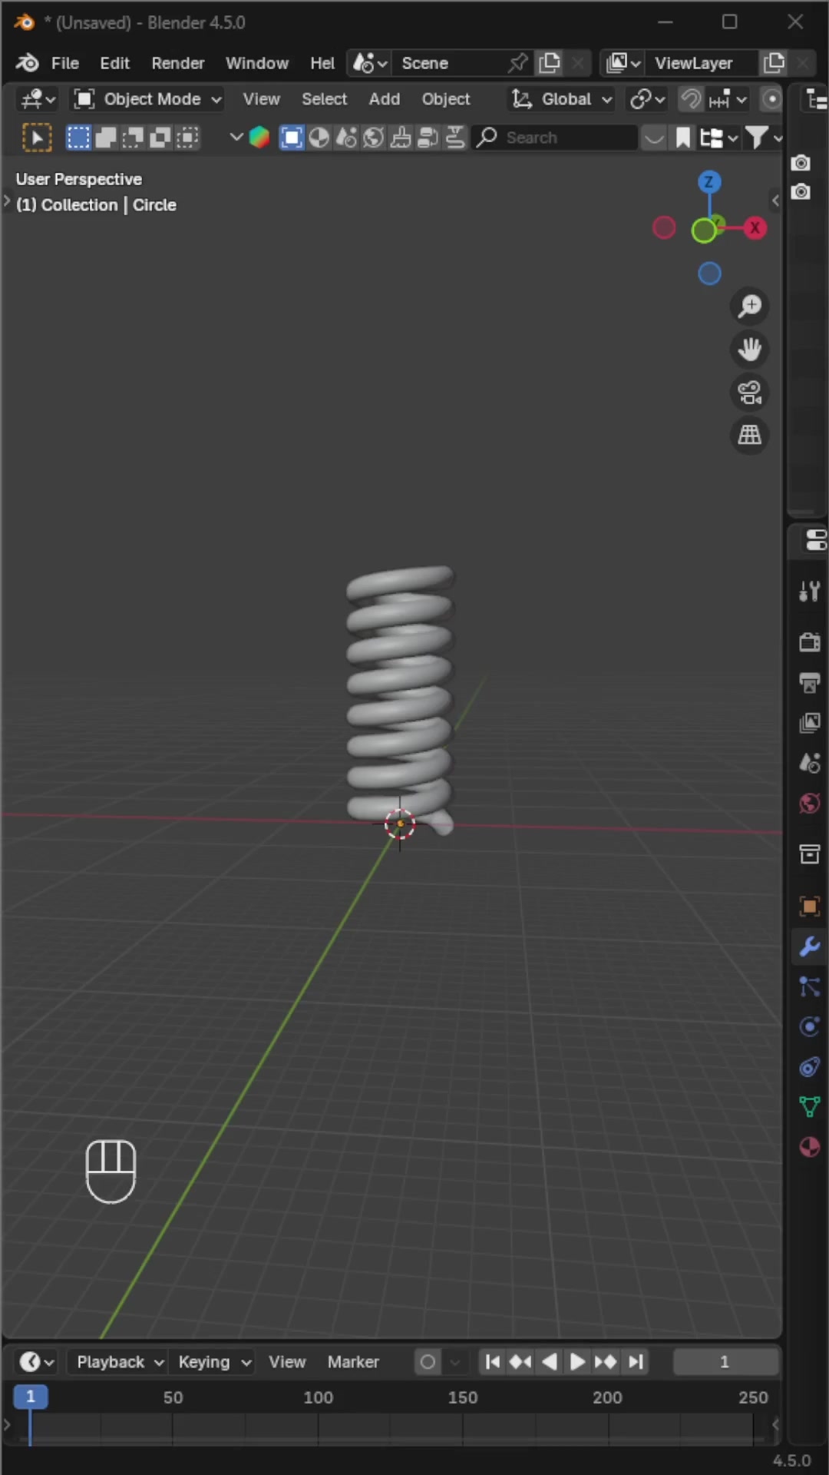This screenshot has width=829, height=1475.
Task: Toggle lower camera render icon in outliner
Action: (x=801, y=191)
